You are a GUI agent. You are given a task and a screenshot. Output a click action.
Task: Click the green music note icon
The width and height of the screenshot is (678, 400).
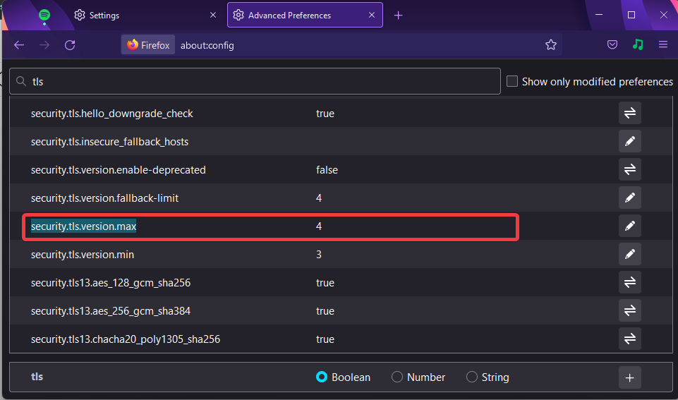638,44
